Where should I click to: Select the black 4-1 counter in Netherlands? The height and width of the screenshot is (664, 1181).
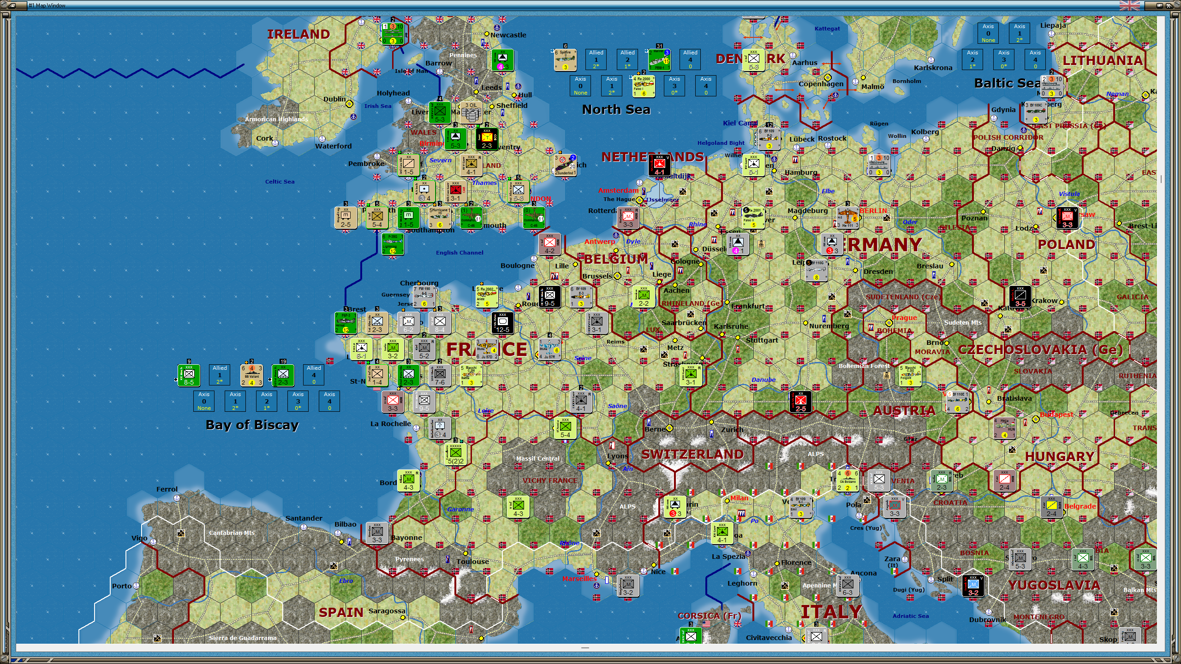point(659,165)
